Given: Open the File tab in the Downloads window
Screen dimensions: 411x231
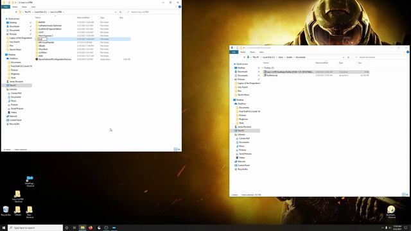Looking at the screenshot, I should 234,52.
